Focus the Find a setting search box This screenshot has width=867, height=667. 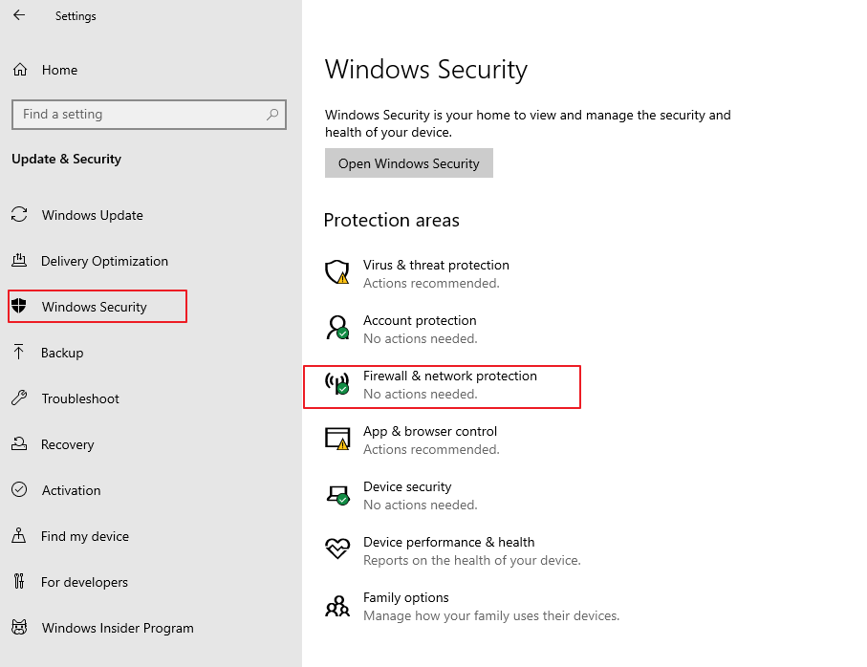click(x=139, y=114)
